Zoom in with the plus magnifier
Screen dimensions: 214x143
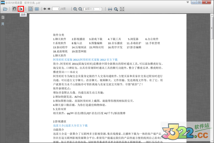click(x=75, y=9)
